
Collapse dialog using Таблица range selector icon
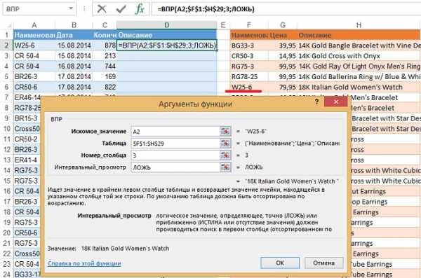click(x=225, y=143)
